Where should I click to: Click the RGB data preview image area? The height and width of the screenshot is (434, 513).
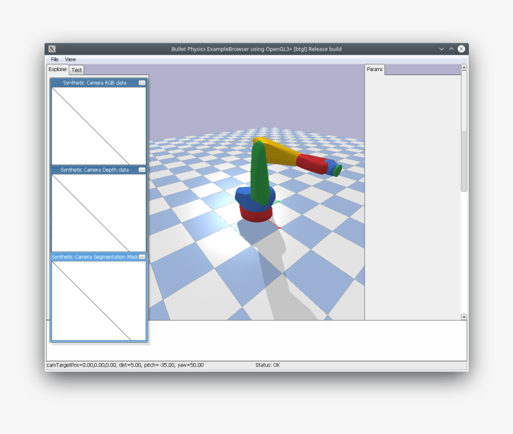tap(99, 125)
